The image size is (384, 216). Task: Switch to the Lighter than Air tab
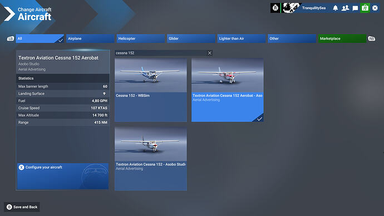pos(242,38)
